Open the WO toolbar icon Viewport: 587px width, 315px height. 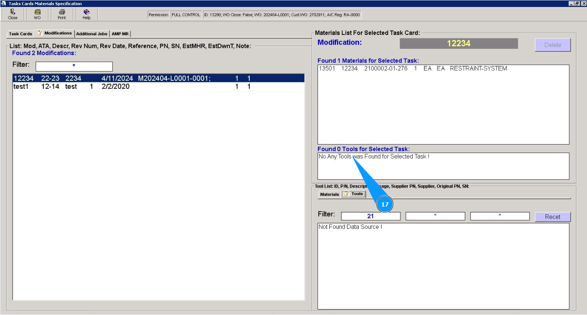[37, 14]
